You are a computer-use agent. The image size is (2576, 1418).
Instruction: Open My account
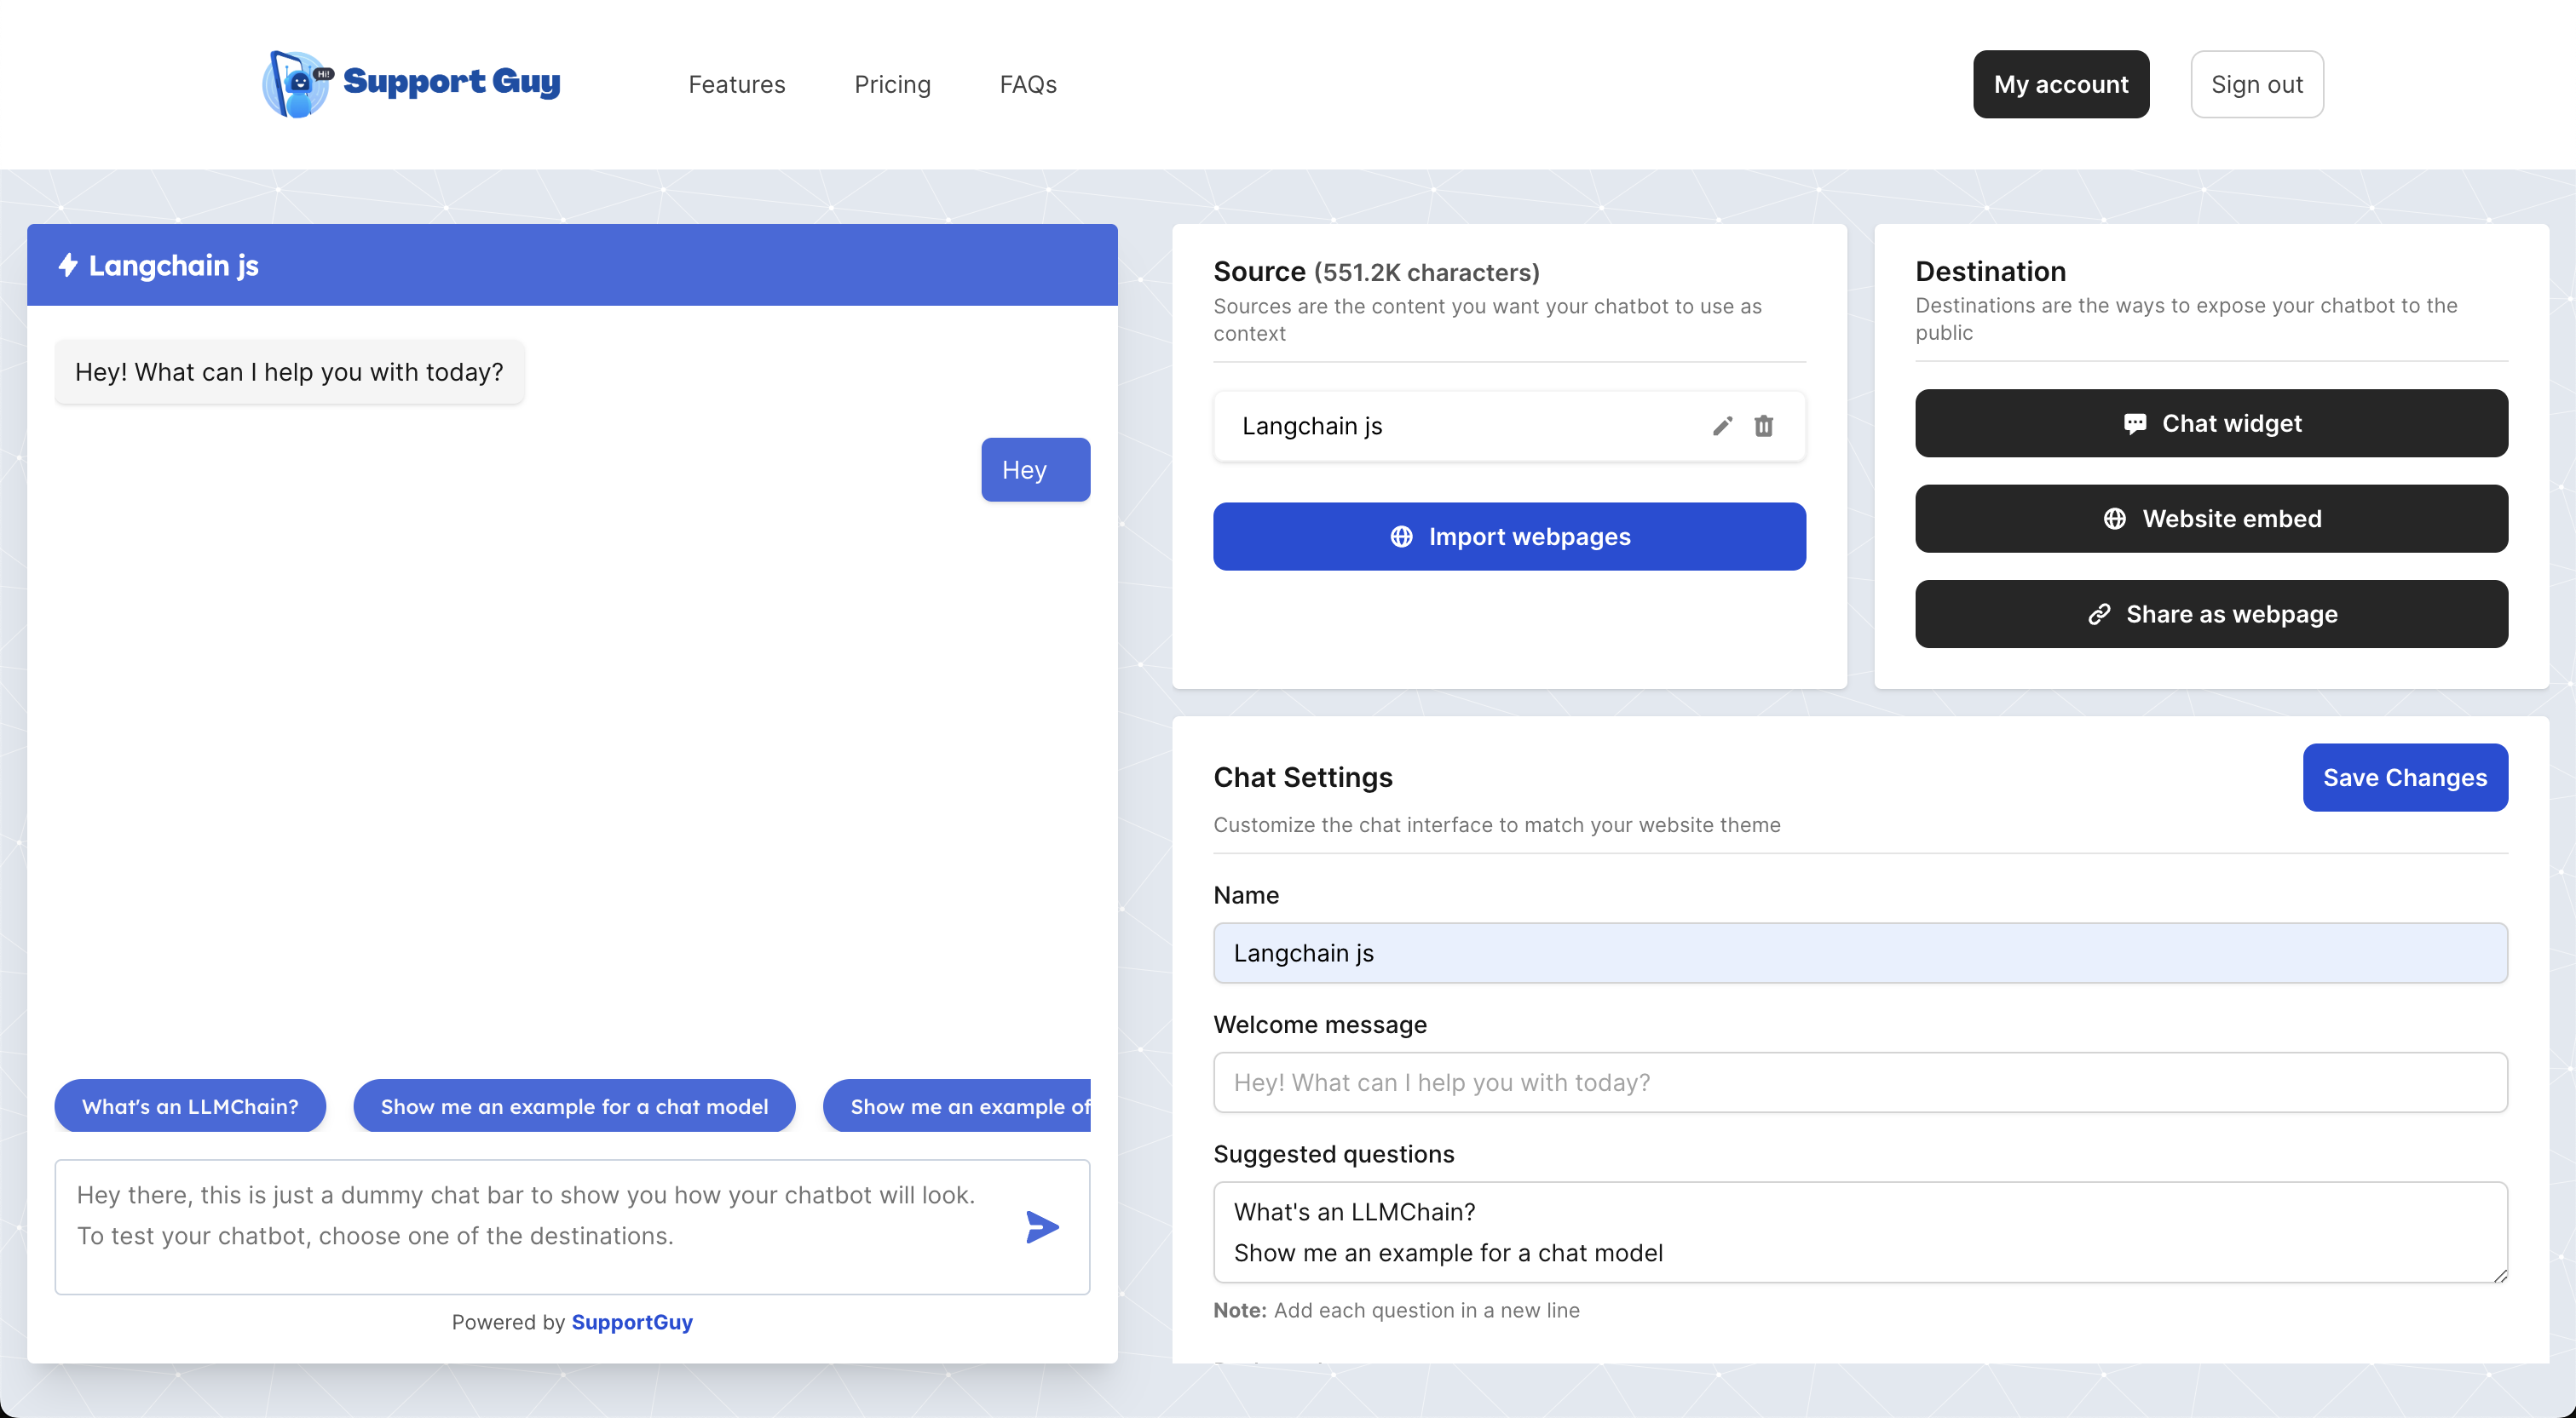(2061, 84)
